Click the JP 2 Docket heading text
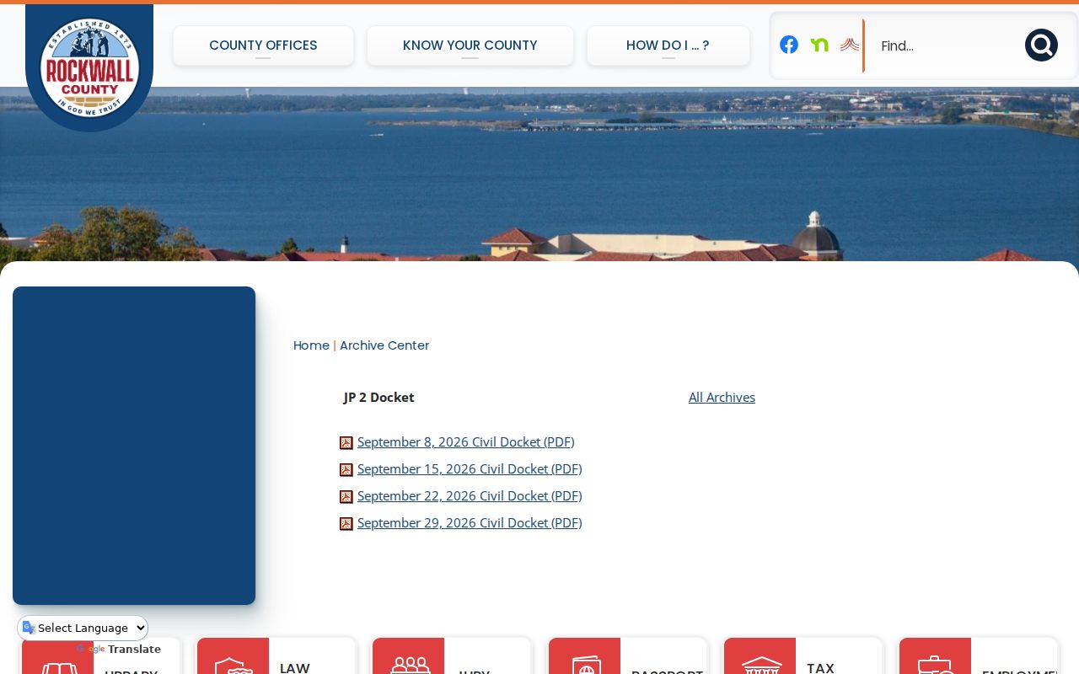The height and width of the screenshot is (674, 1079). (378, 397)
